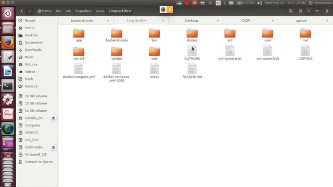Screen dimensions: 333x187
Task: Switch to the Desktop tab
Action: click(x=191, y=21)
